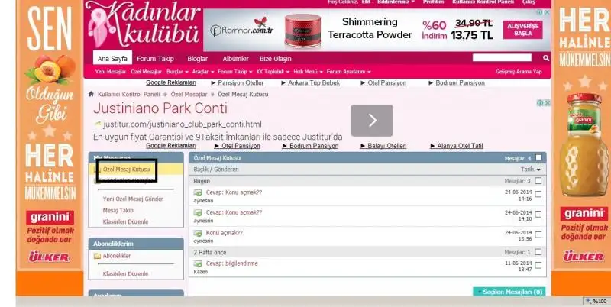Click the Kadınlar Kulübü logo
611x307 pixels.
tap(144, 27)
